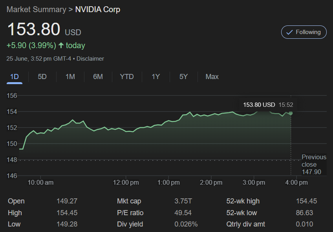The height and width of the screenshot is (232, 333).
Task: Click the 52-wk high value 154.45
Action: (307, 201)
